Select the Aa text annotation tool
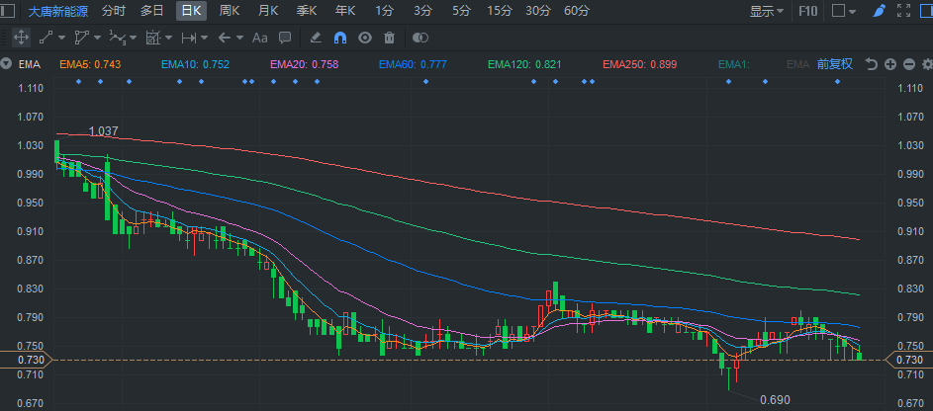Viewport: 933px width, 411px height. pyautogui.click(x=259, y=38)
